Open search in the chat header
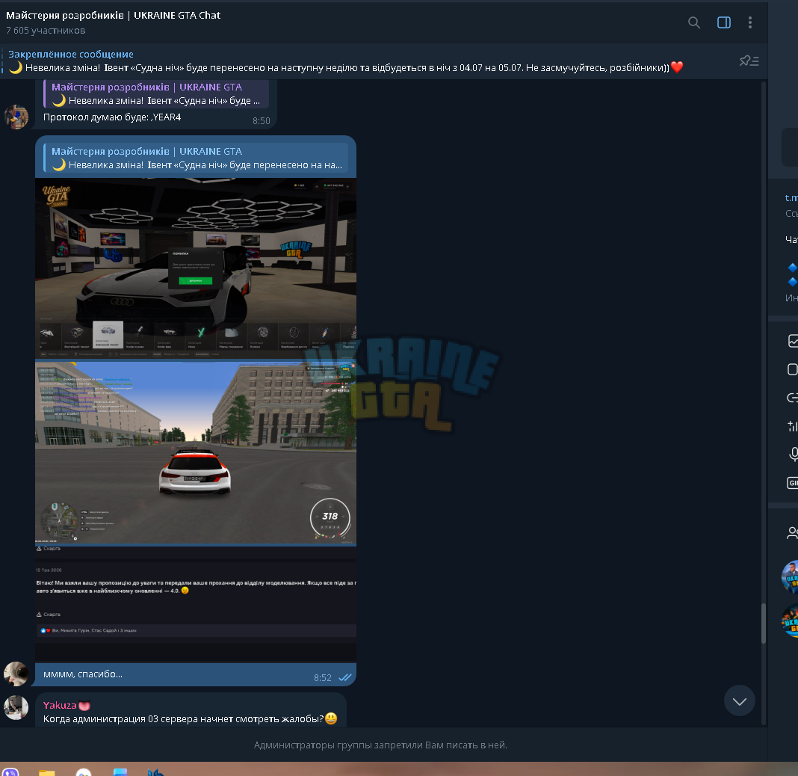 (x=693, y=22)
